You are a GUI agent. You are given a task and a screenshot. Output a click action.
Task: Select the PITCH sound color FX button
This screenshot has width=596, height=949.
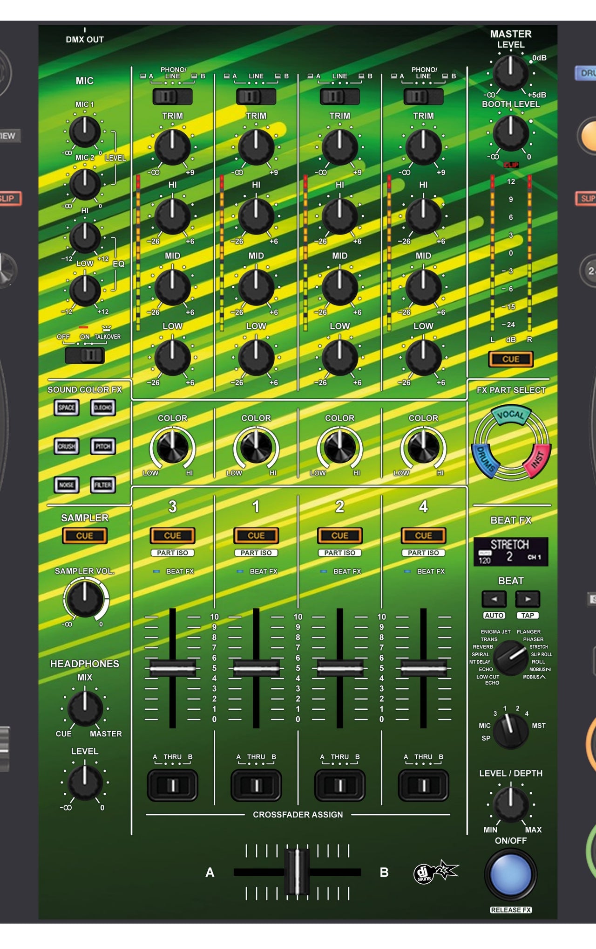tap(103, 446)
